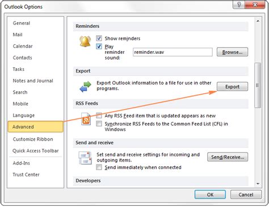269x207 pixels.
Task: Uncheck Show reminders checkbox
Action: pyautogui.click(x=99, y=38)
